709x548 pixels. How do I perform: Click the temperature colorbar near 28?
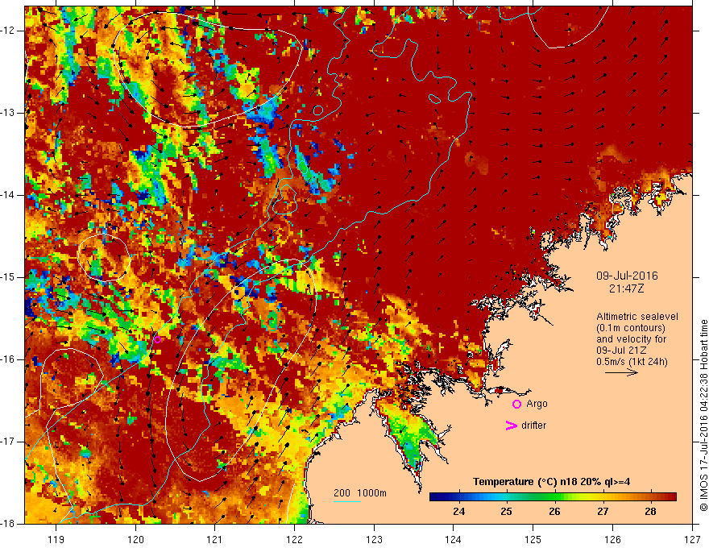pyautogui.click(x=650, y=497)
